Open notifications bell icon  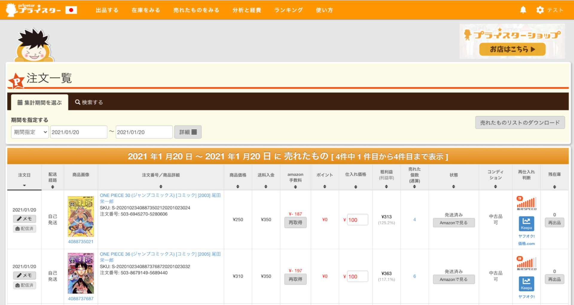tap(523, 10)
